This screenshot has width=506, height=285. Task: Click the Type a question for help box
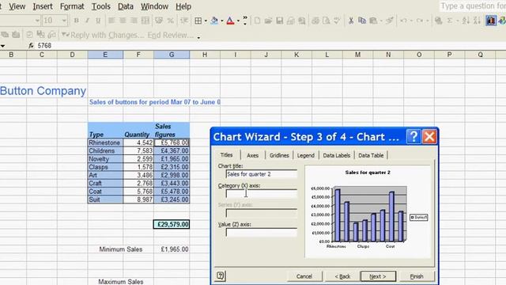(473, 6)
